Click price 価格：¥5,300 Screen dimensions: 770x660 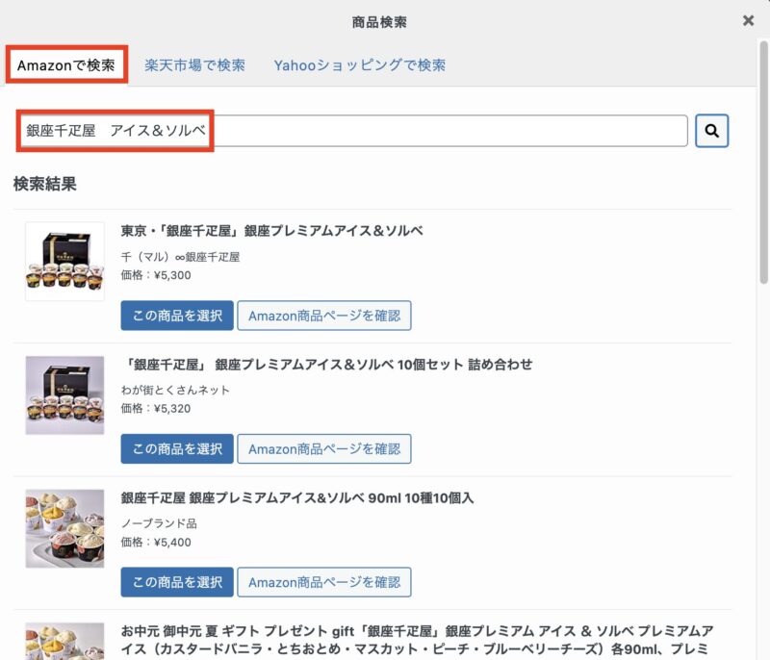156,275
